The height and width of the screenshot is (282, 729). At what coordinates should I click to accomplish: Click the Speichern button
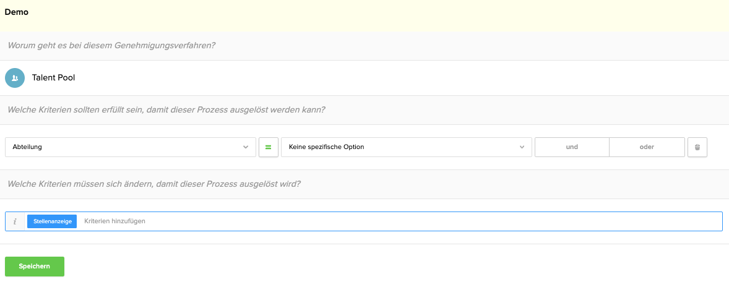pyautogui.click(x=35, y=267)
